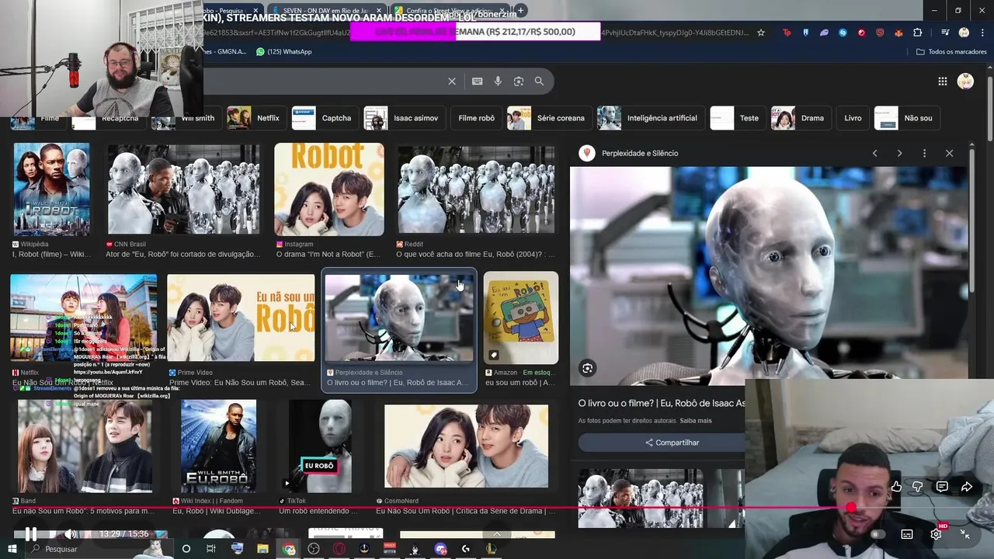Image resolution: width=994 pixels, height=559 pixels.
Task: Open the Opera icon on the taskbar
Action: (x=339, y=549)
